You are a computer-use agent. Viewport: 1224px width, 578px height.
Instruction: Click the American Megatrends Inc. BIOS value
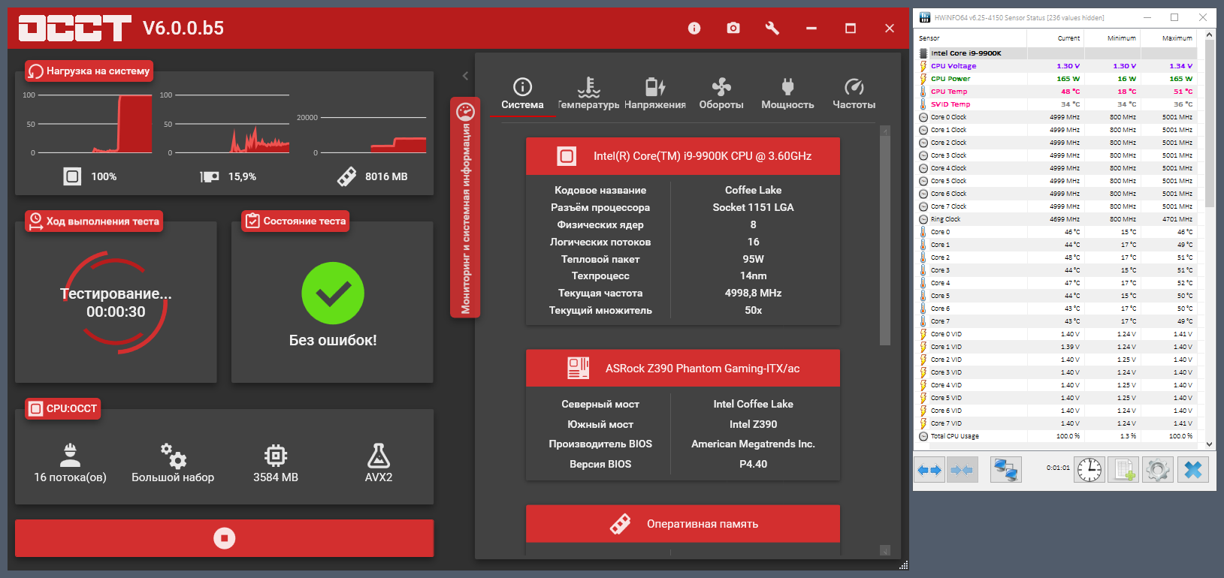[x=753, y=444]
